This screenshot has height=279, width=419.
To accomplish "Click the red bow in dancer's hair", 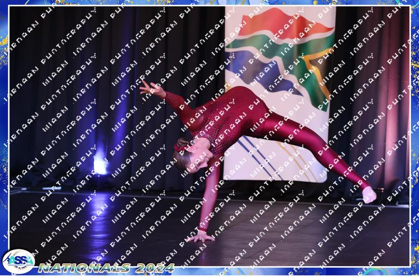I will tap(179, 147).
